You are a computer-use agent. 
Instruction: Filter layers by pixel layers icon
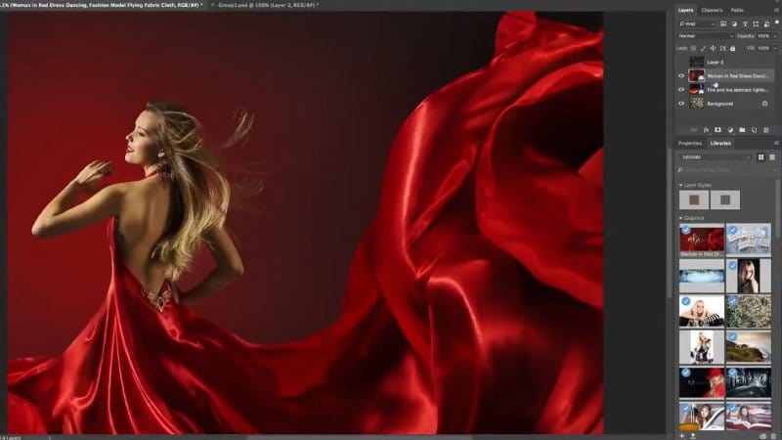pyautogui.click(x=723, y=23)
